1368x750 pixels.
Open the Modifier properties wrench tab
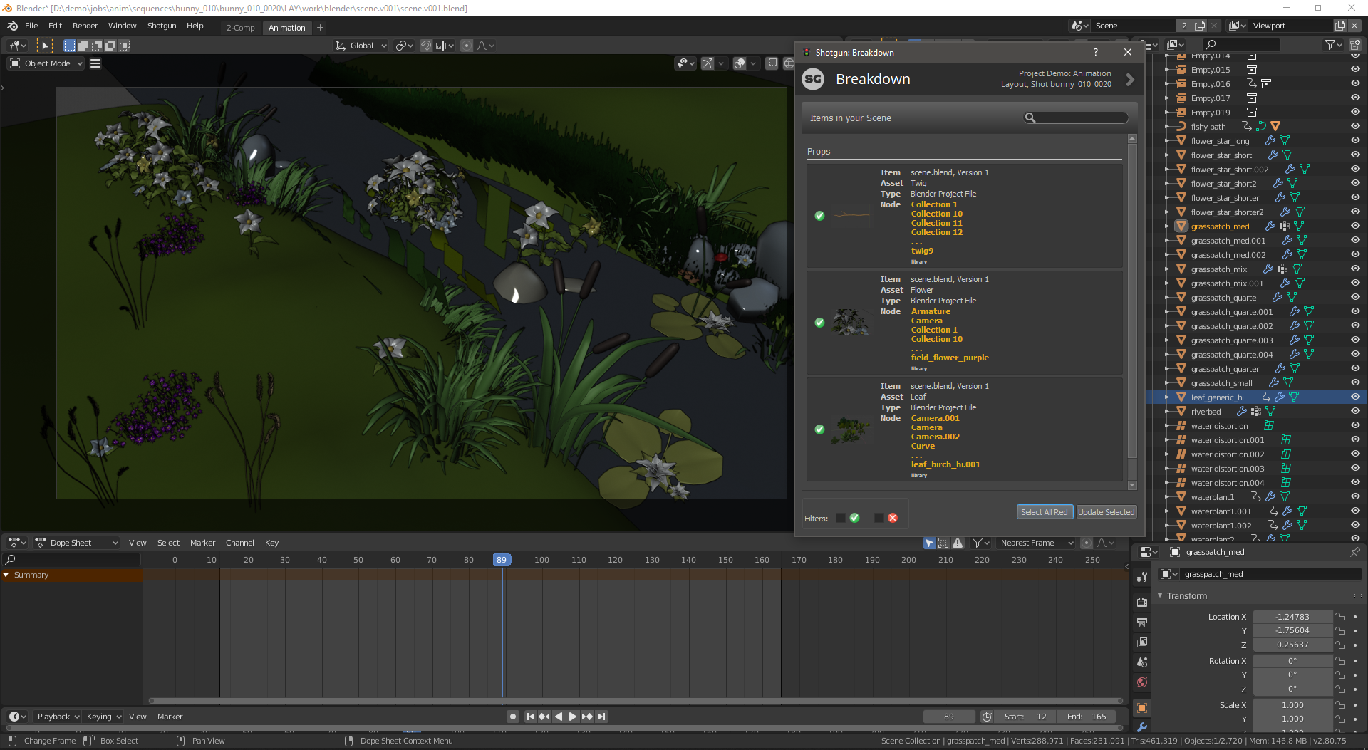(x=1142, y=727)
